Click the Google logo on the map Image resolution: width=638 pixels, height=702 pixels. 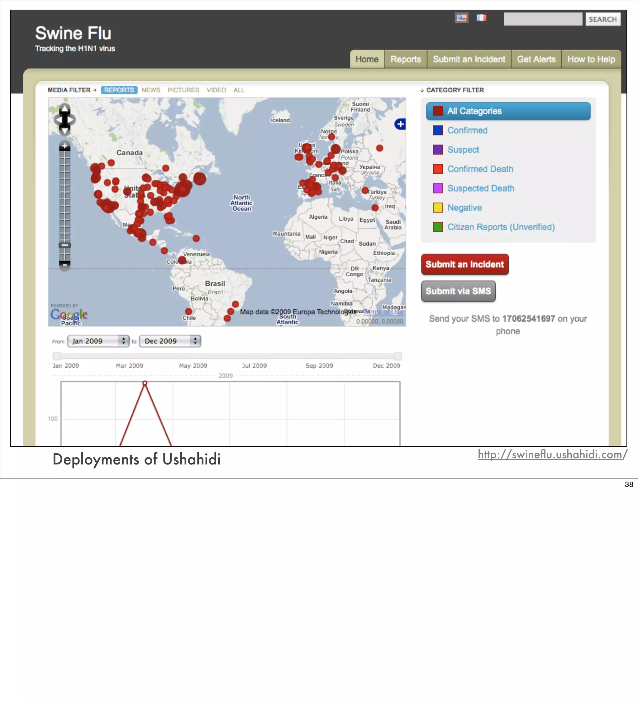(69, 314)
